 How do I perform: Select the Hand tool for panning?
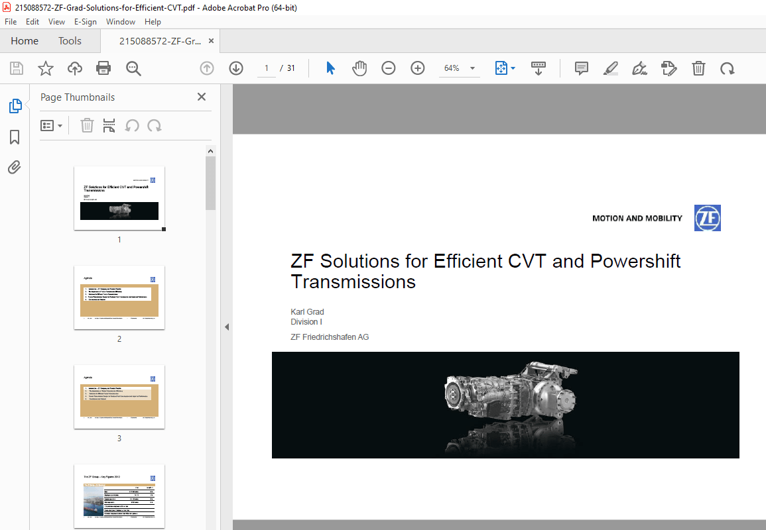tap(359, 68)
